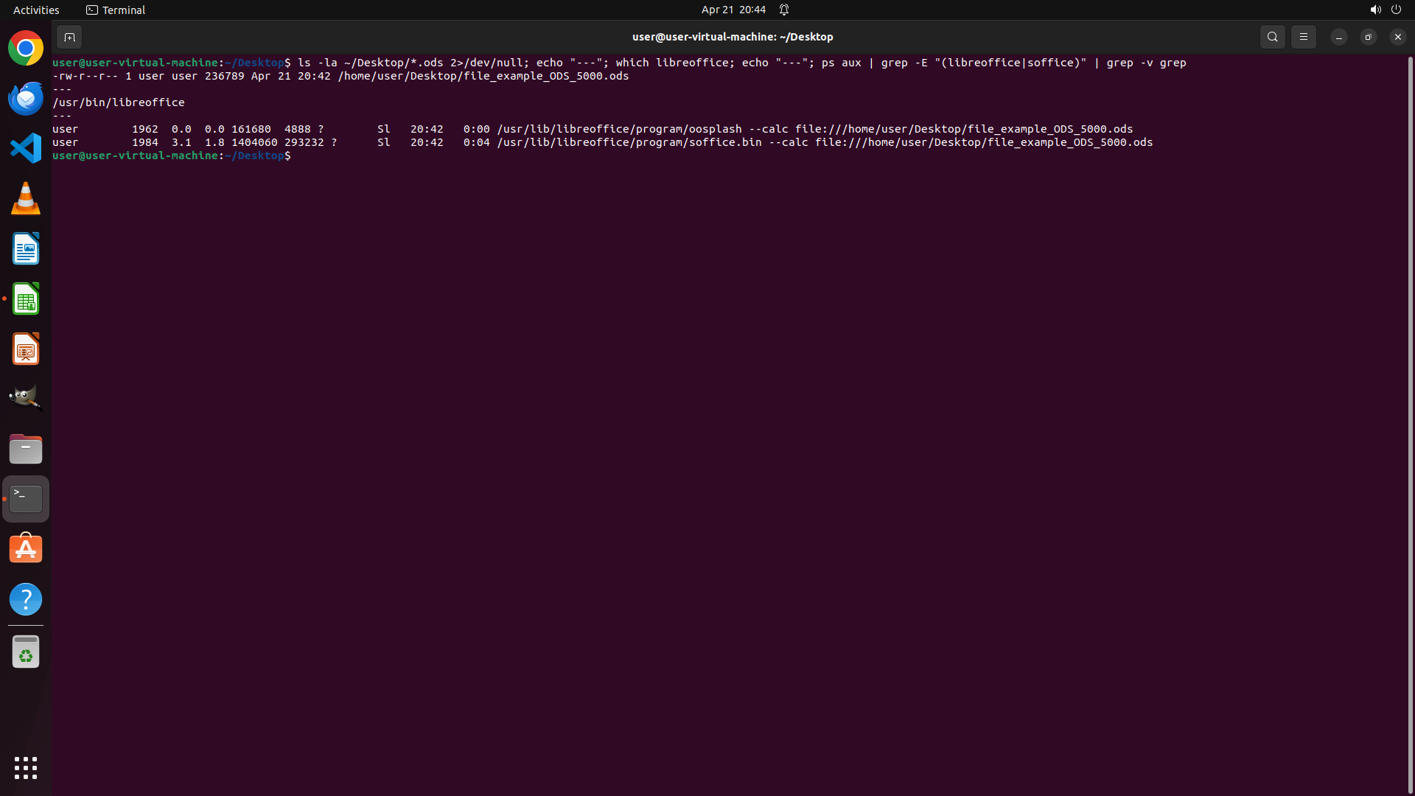Switch to LibreOffice Calc in dock

(x=26, y=299)
